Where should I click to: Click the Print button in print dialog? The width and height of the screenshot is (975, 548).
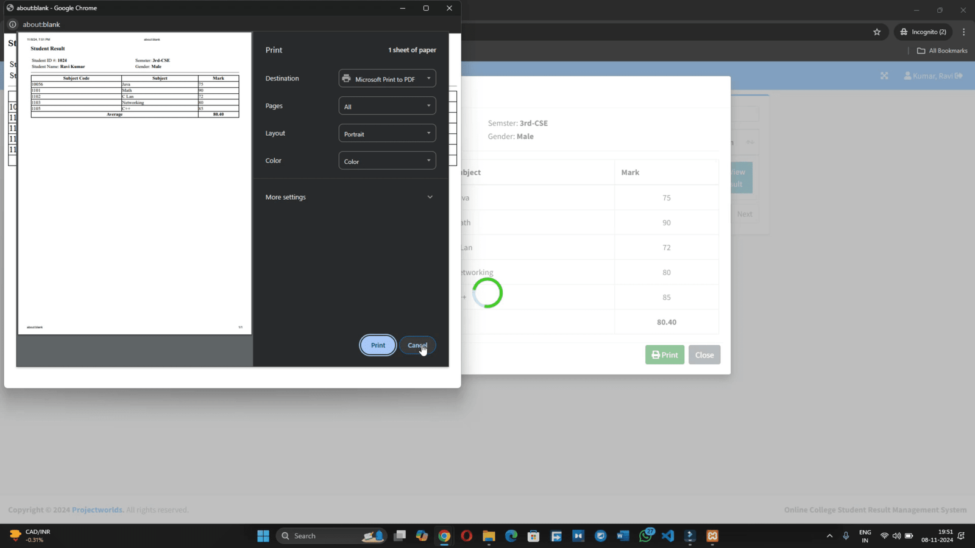coord(378,345)
